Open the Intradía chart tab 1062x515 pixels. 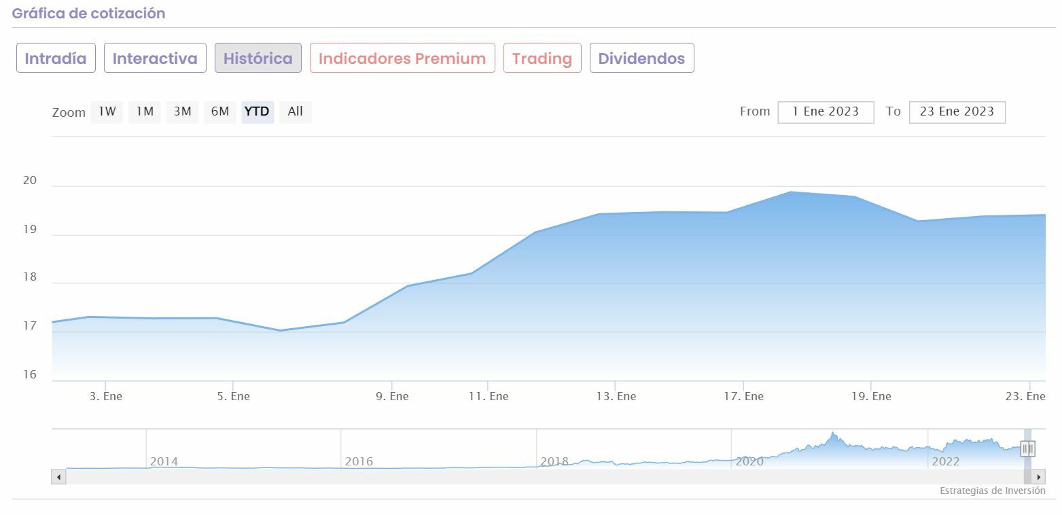pyautogui.click(x=56, y=58)
